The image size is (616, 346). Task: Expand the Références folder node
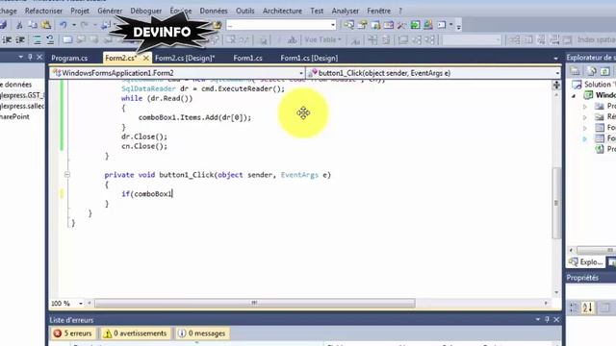pos(585,117)
